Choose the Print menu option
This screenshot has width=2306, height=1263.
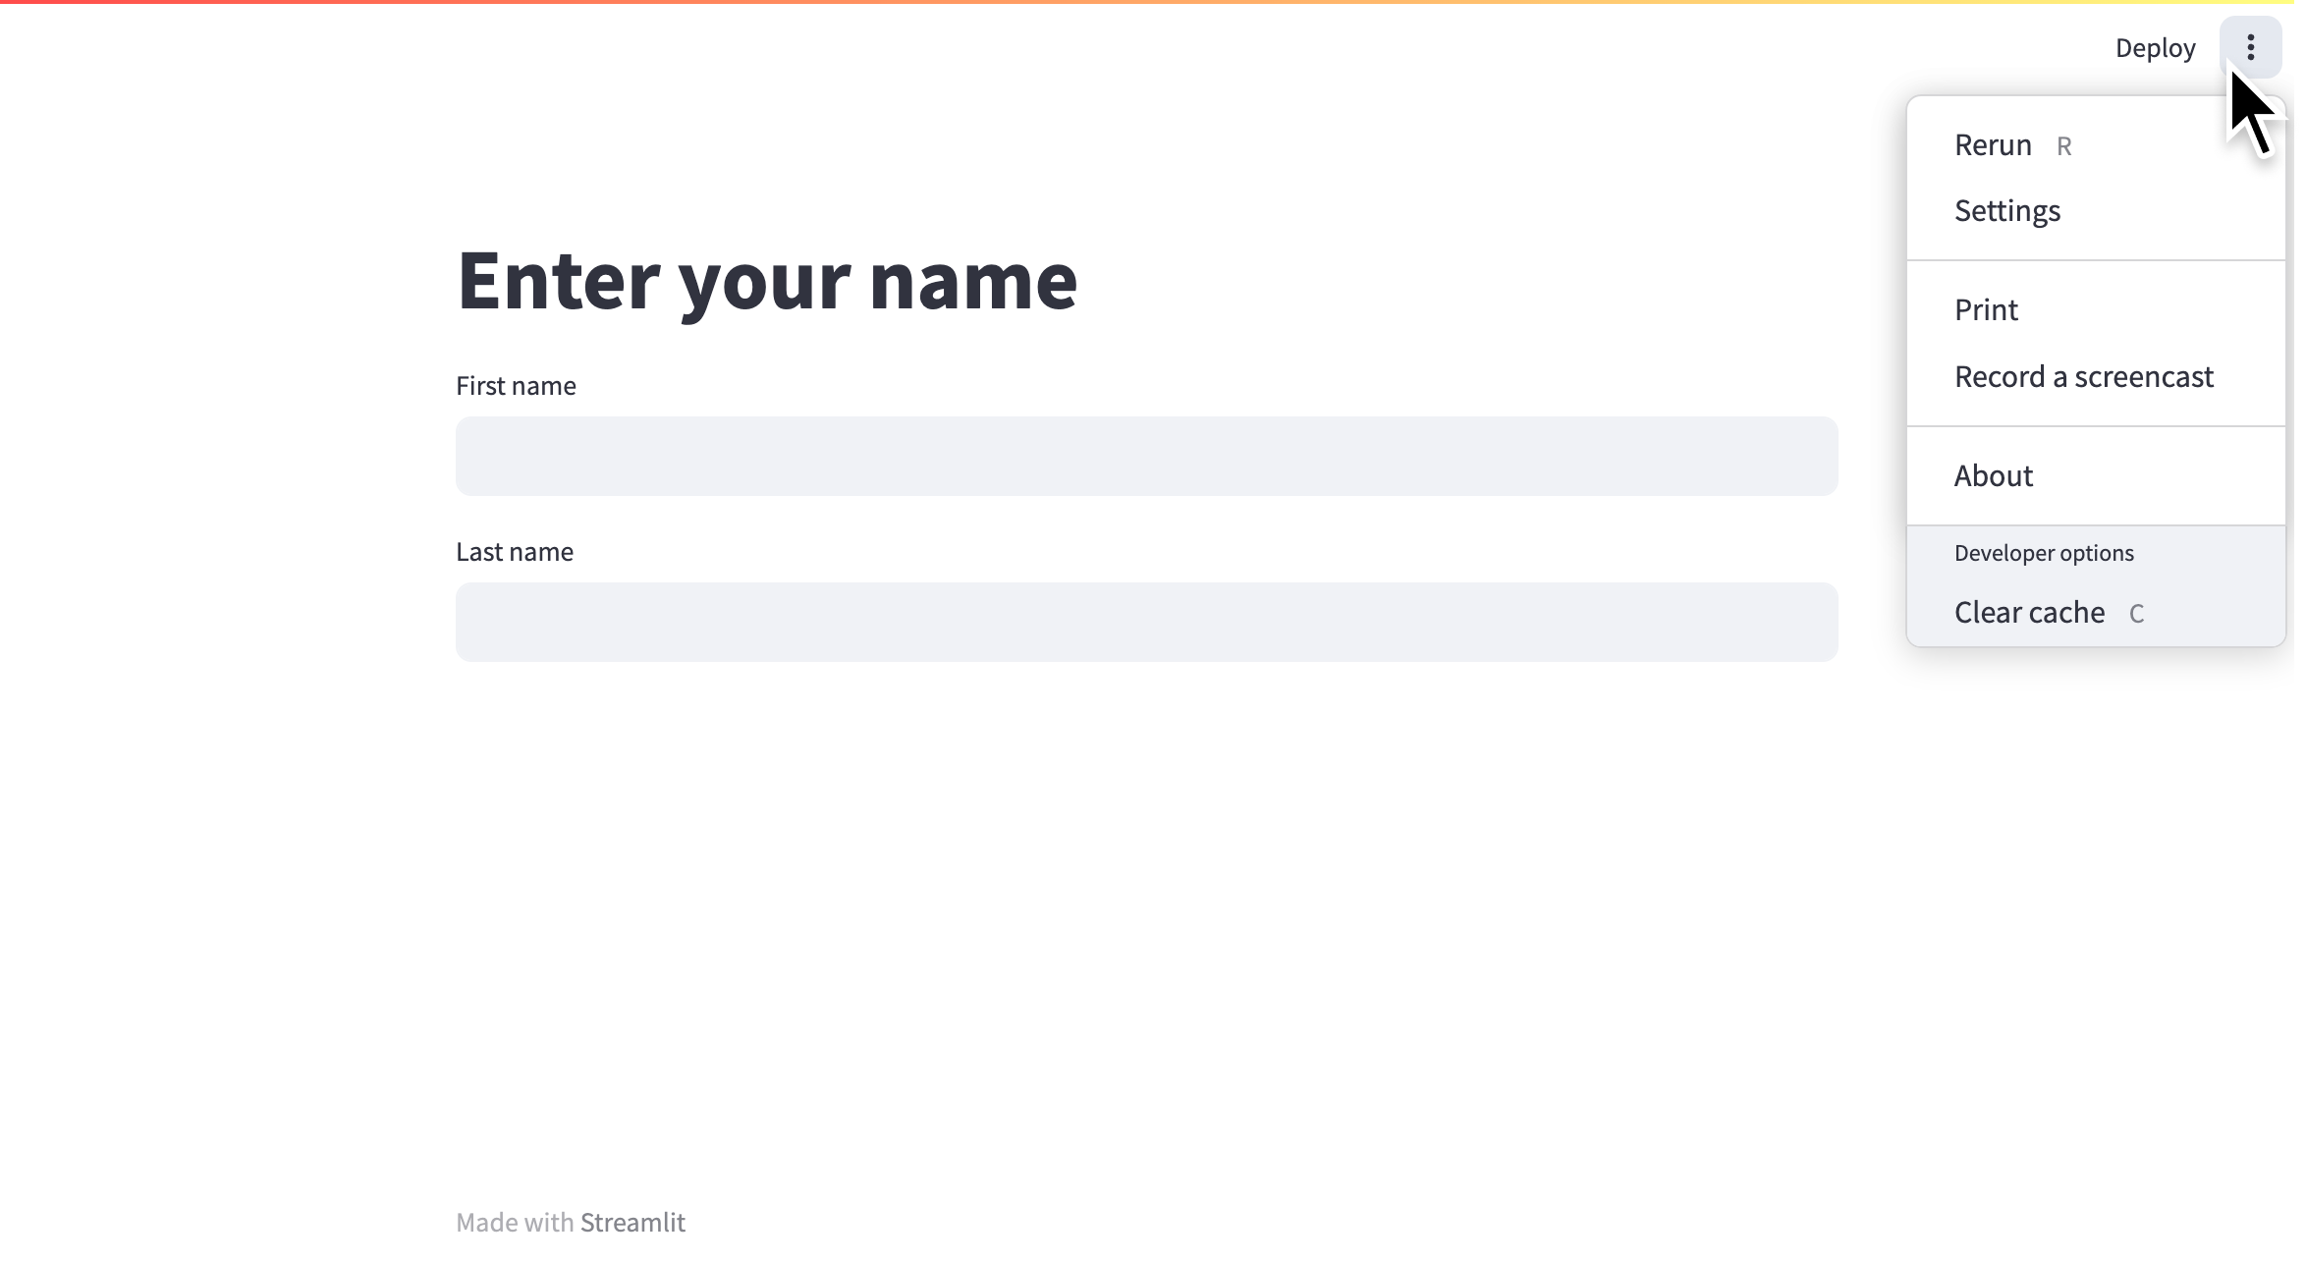point(1986,310)
